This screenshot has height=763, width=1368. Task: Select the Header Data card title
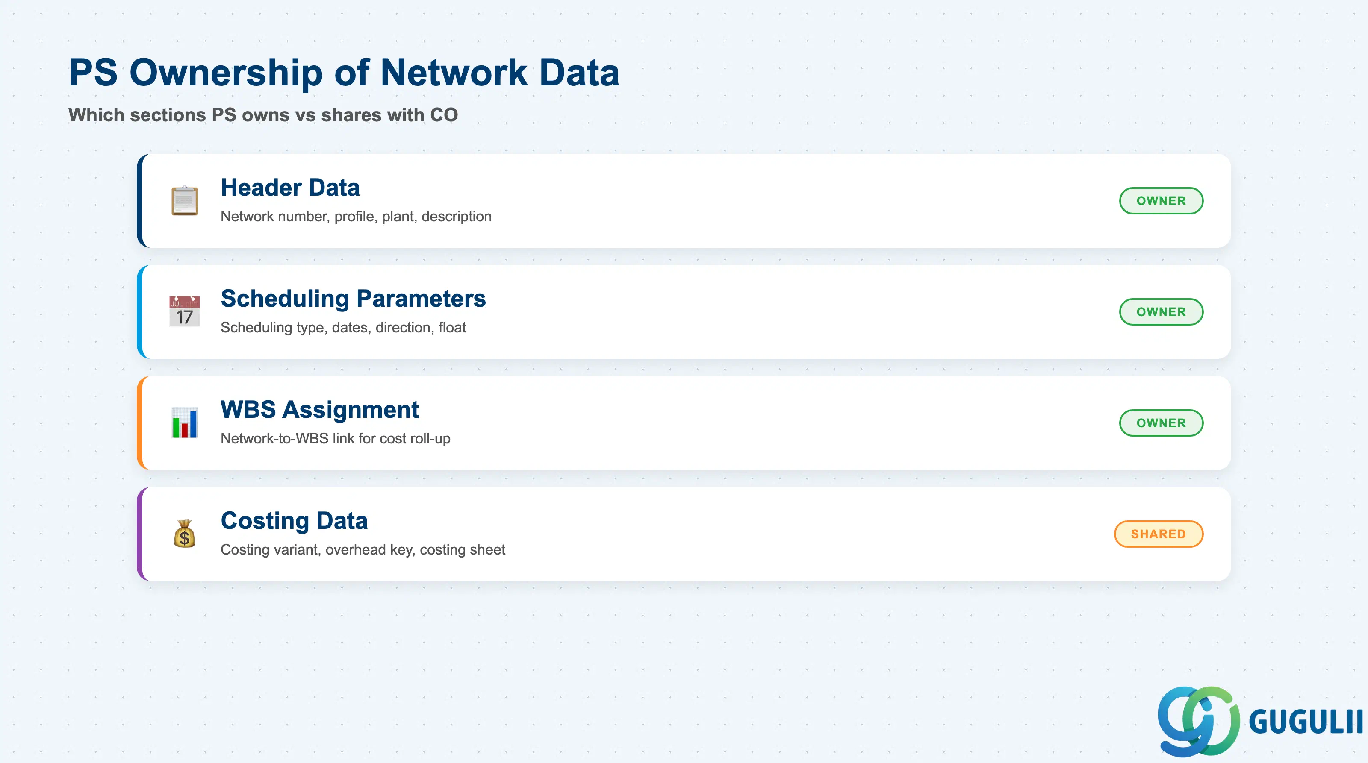pyautogui.click(x=290, y=187)
